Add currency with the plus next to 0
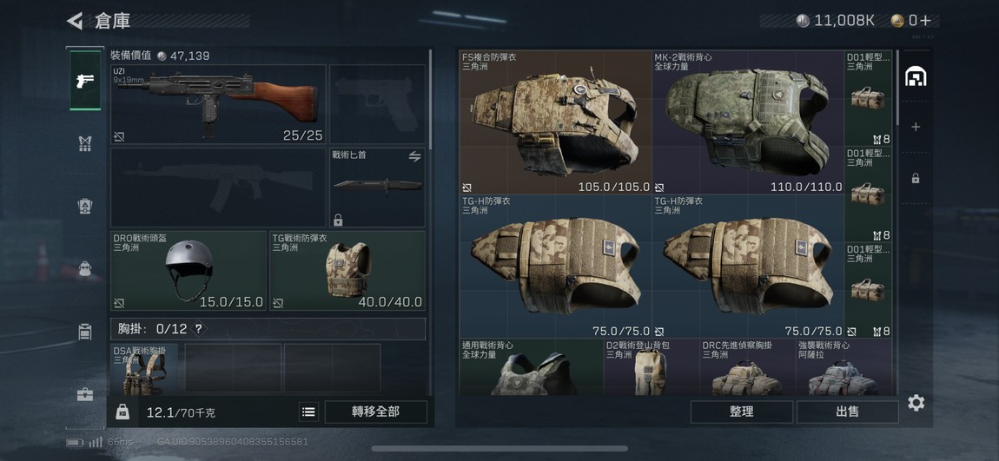The width and height of the screenshot is (999, 461). point(925,20)
